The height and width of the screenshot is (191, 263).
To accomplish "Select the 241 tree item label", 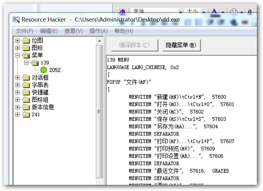I will [x=36, y=114].
